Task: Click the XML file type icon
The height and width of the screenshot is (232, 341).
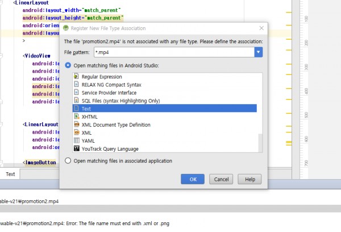Action: click(77, 132)
